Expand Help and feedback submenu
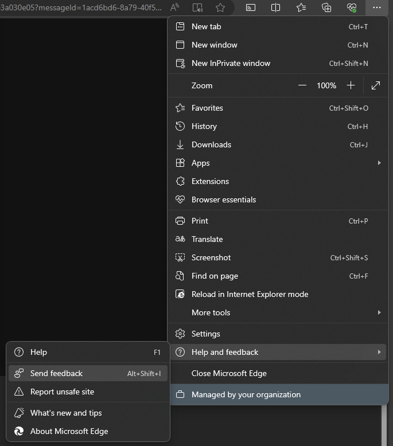 [x=278, y=352]
